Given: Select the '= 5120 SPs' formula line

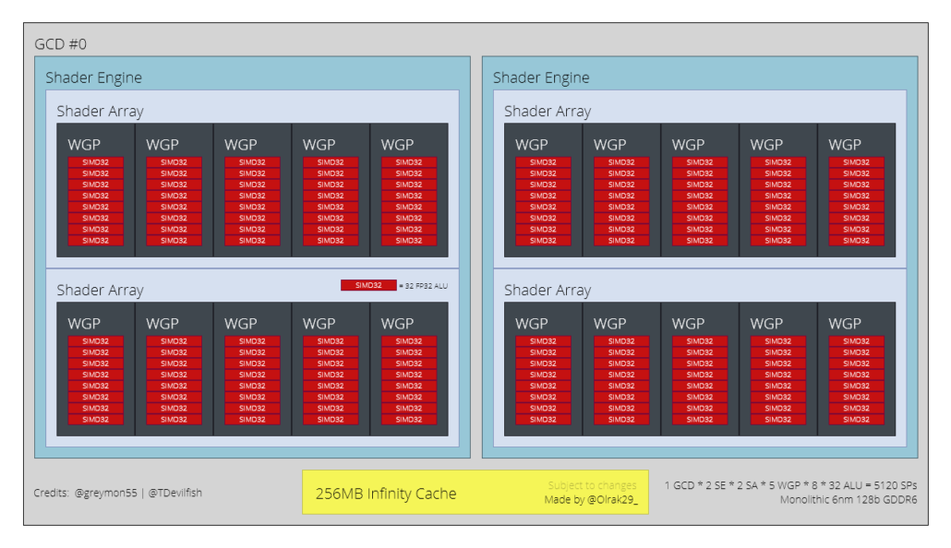Looking at the screenshot, I should coord(791,485).
